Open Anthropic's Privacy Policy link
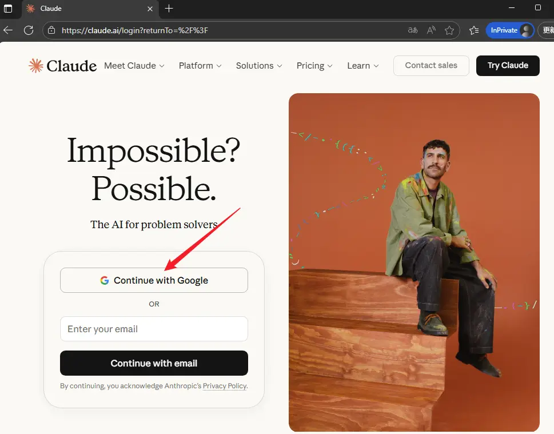554x434 pixels. click(x=225, y=386)
